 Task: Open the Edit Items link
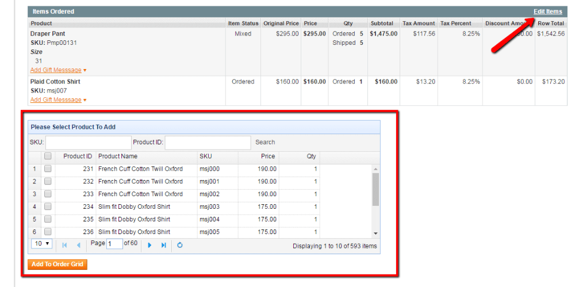547,12
